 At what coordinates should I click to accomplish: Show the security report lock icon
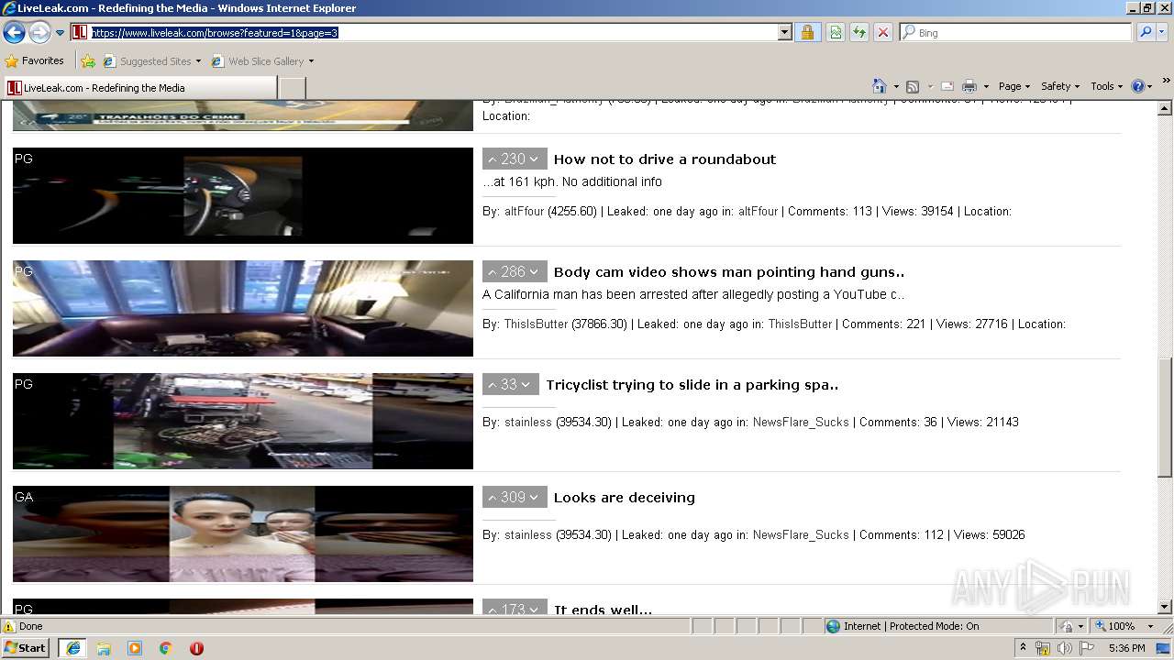807,32
